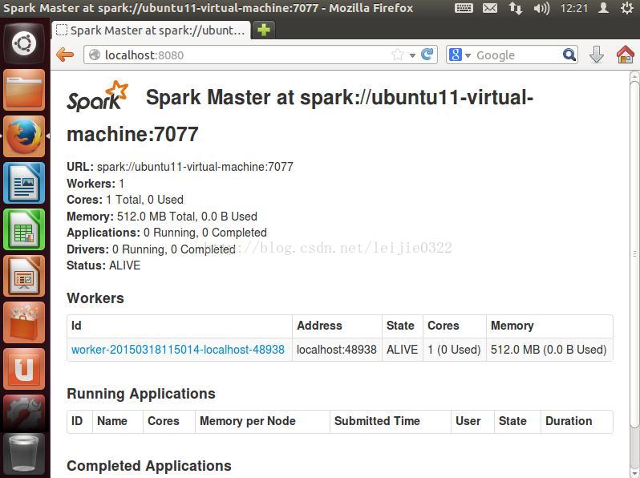Screen dimensions: 640x478
Task: Go to Firefox home page icon
Action: click(x=626, y=55)
